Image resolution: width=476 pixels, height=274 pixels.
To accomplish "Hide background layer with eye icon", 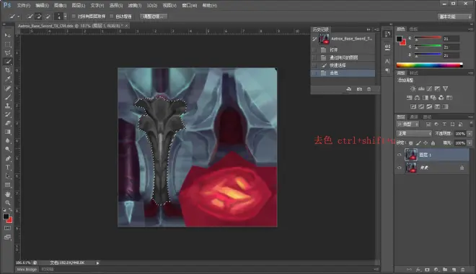I will pyautogui.click(x=400, y=168).
